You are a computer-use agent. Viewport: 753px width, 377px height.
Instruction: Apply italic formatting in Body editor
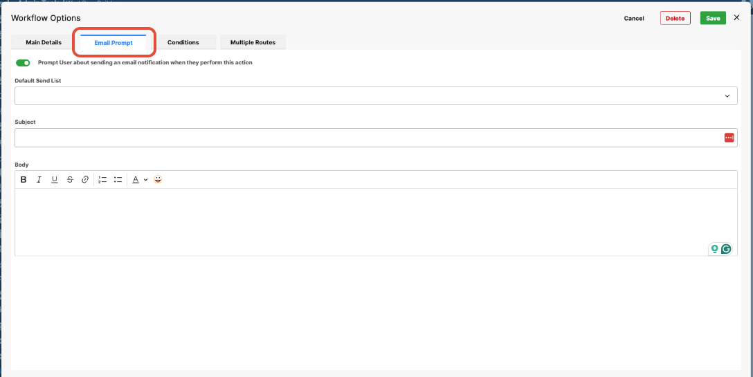pos(39,180)
